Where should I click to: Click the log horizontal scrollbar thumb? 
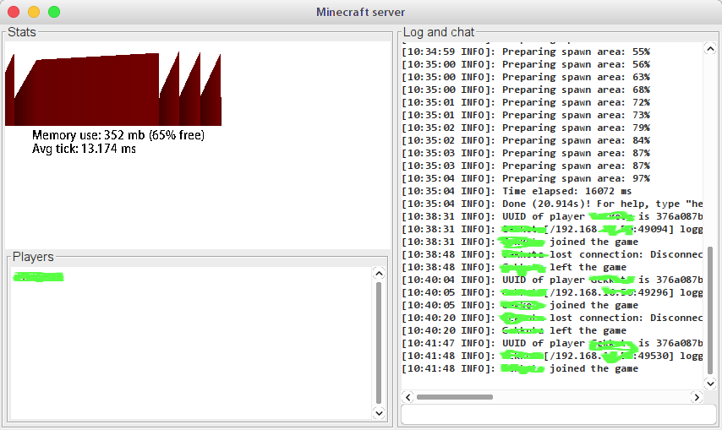(454, 397)
